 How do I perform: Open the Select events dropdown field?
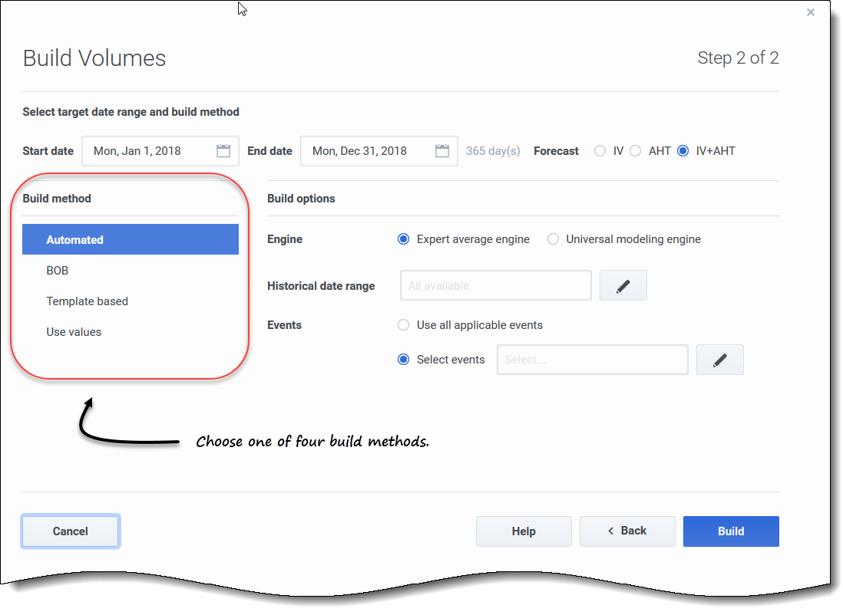[592, 360]
